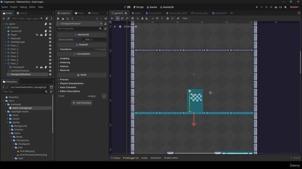Click the instantiate child scene link icon

point(8,18)
